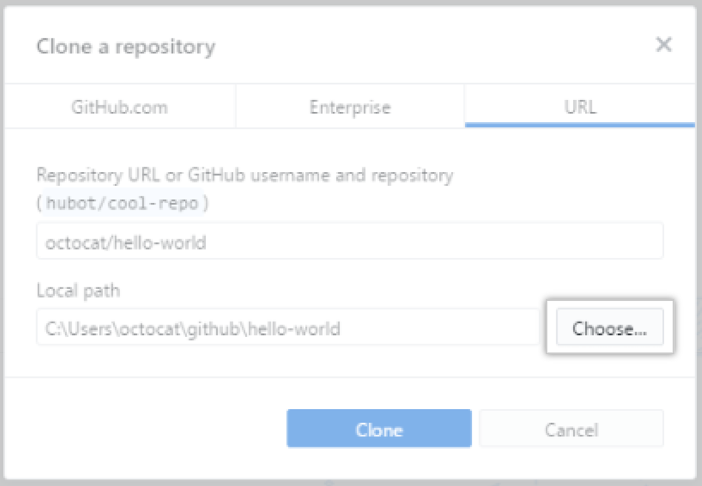Screen dimensions: 702x486
Task: Click the Repository URL or GitHub username label
Action: (x=244, y=176)
